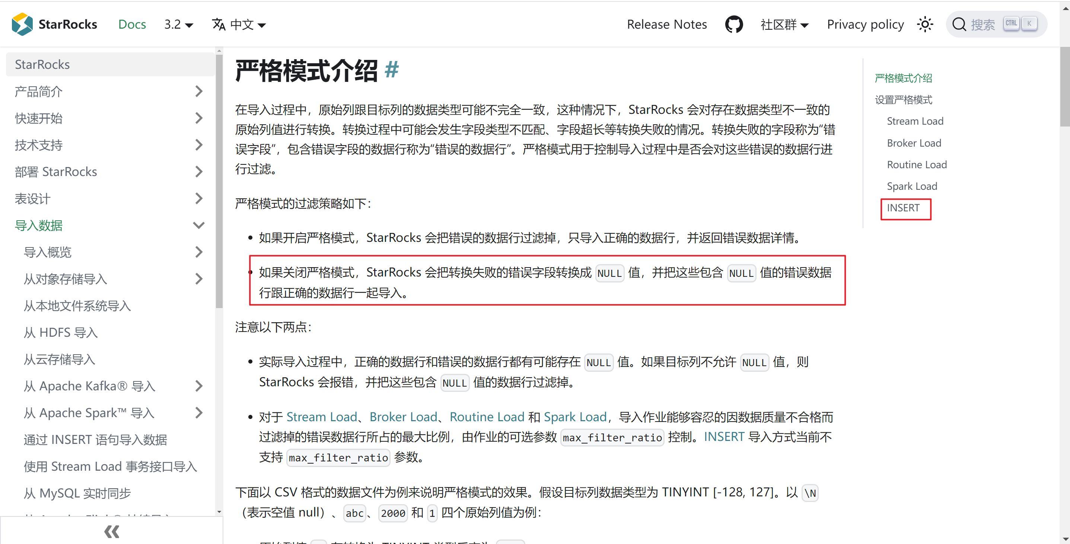
Task: Open 通过 INSERT 语句导入数据 page
Action: click(96, 439)
